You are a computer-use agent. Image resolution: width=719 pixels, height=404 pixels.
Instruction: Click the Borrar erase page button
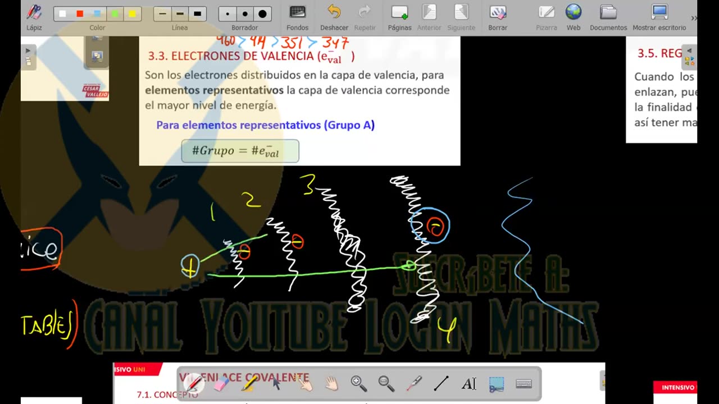498,17
